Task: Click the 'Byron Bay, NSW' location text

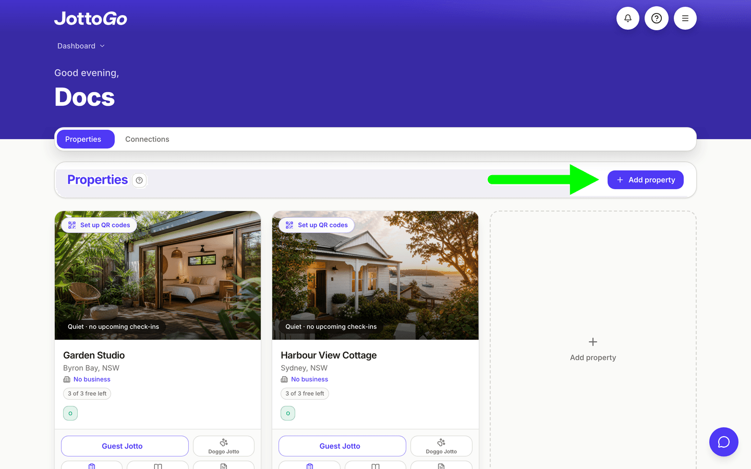Action: click(x=91, y=368)
